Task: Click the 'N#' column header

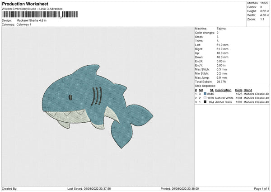Action: (201, 90)
